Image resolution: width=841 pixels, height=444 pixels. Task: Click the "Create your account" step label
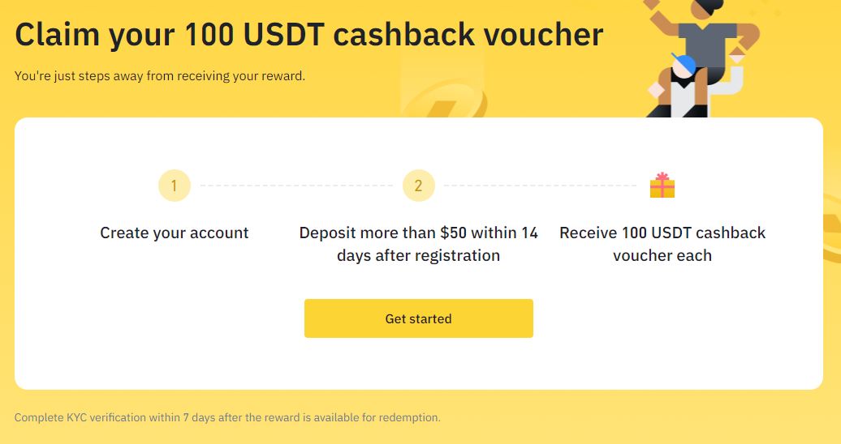[175, 233]
